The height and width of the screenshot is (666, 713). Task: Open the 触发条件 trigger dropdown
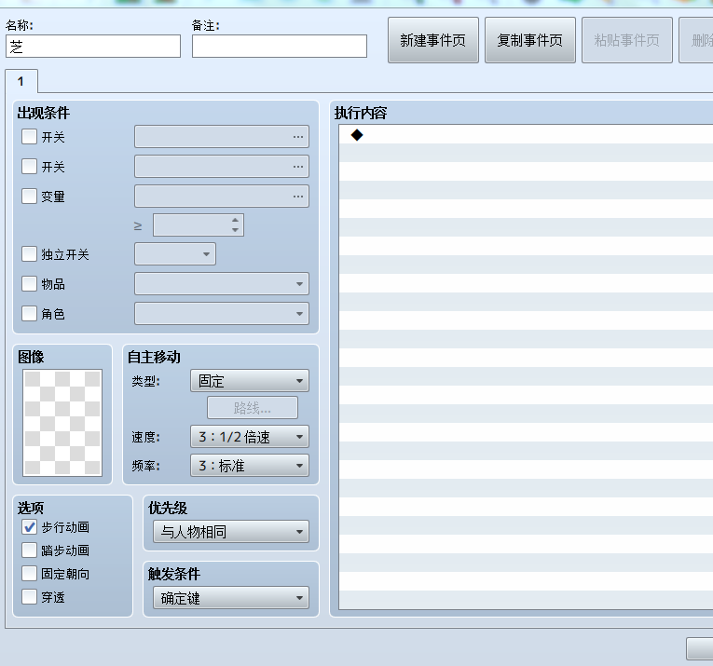point(231,598)
